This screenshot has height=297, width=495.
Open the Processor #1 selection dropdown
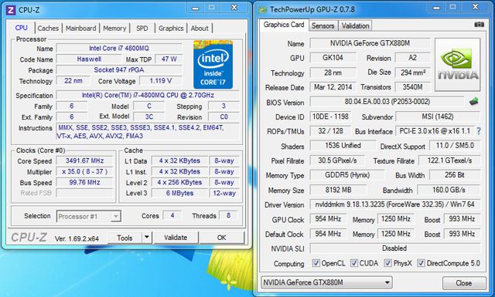pyautogui.click(x=89, y=216)
